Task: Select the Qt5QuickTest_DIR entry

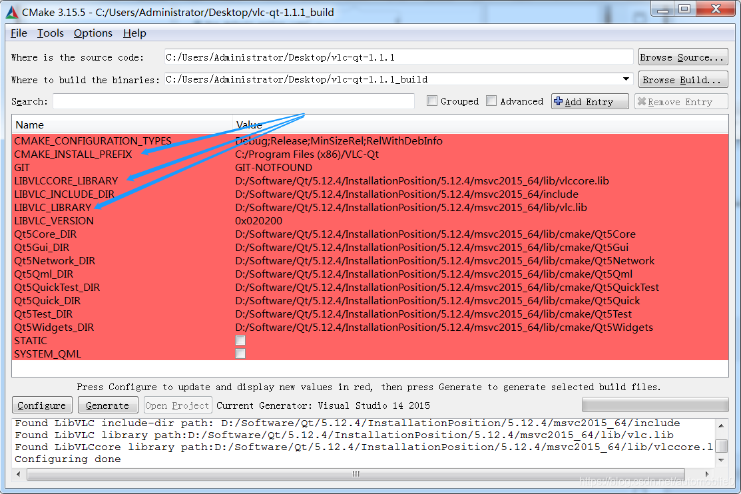Action: tap(57, 288)
